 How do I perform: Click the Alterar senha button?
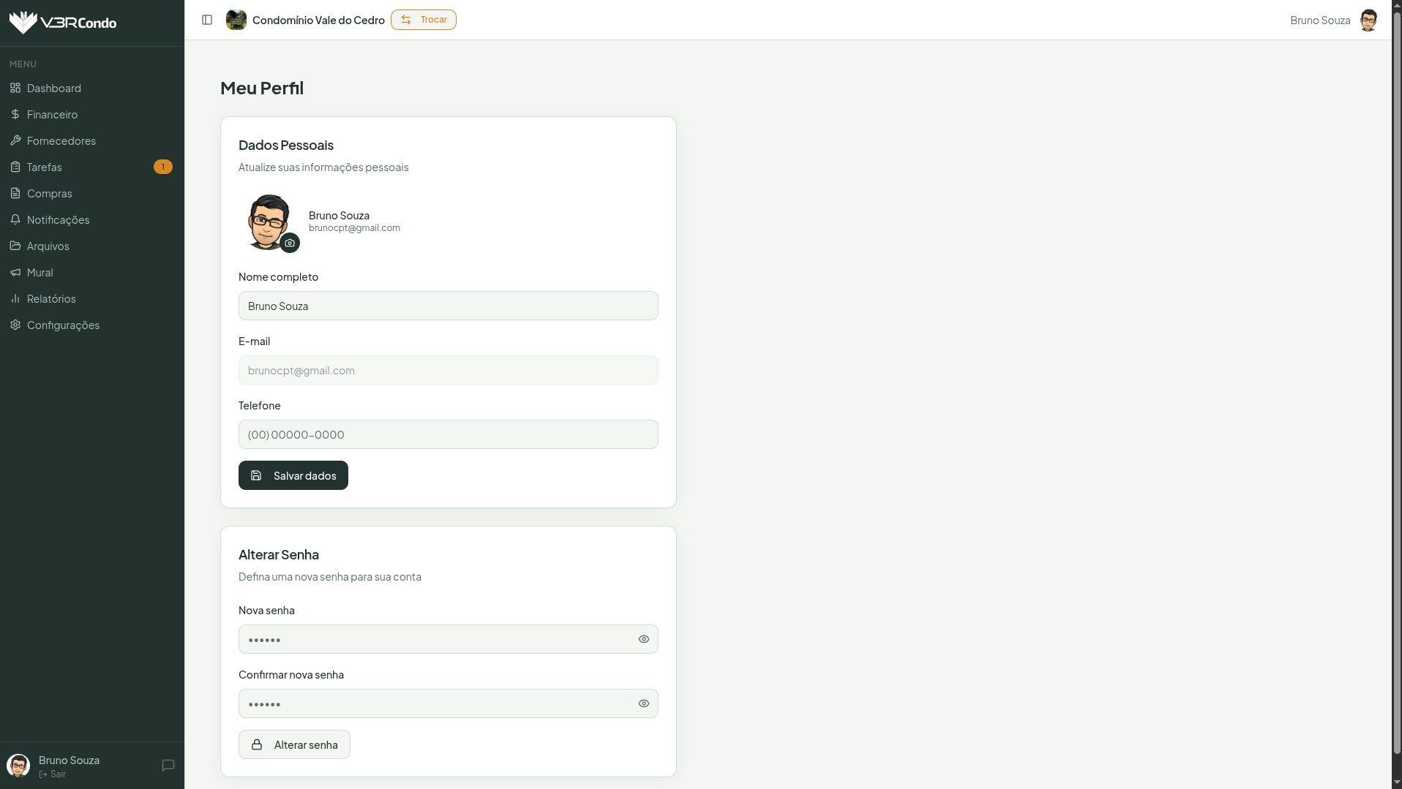[x=294, y=744]
